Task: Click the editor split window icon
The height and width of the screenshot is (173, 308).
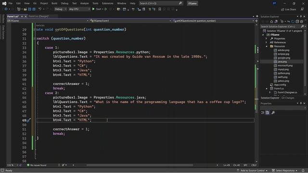Action: (x=257, y=21)
